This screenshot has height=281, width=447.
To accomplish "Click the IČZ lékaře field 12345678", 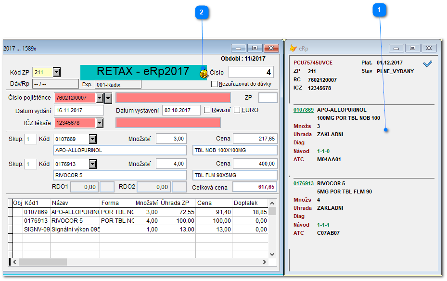I will [x=75, y=123].
